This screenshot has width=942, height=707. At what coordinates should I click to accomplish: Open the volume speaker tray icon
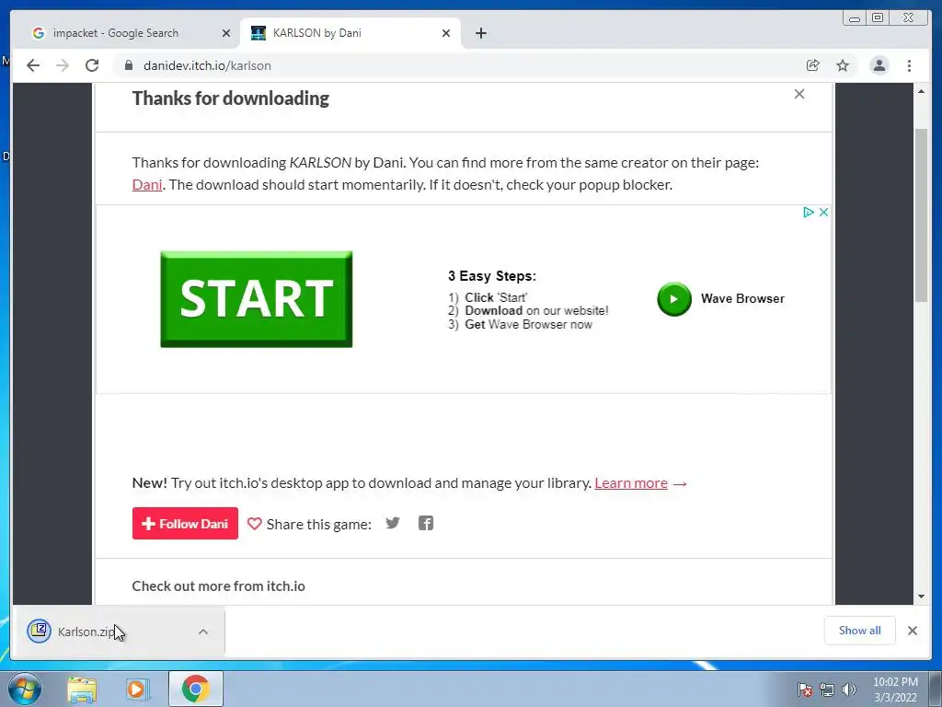(x=849, y=690)
